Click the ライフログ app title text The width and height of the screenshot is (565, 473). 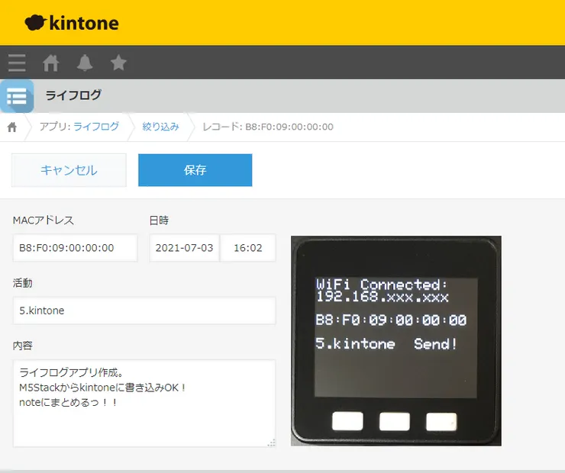[x=73, y=95]
